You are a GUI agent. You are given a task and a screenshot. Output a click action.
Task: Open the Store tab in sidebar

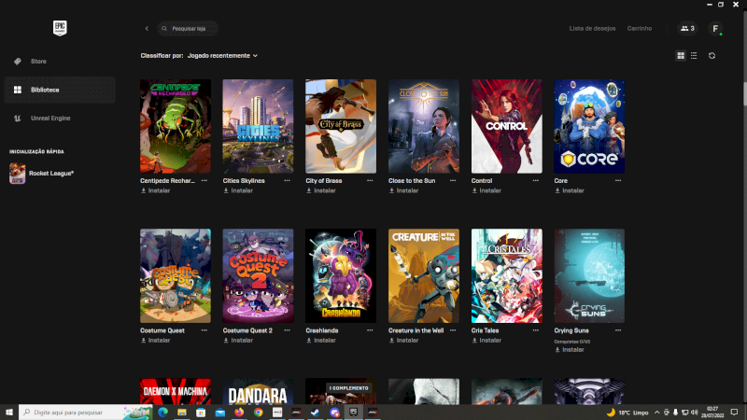click(x=38, y=62)
